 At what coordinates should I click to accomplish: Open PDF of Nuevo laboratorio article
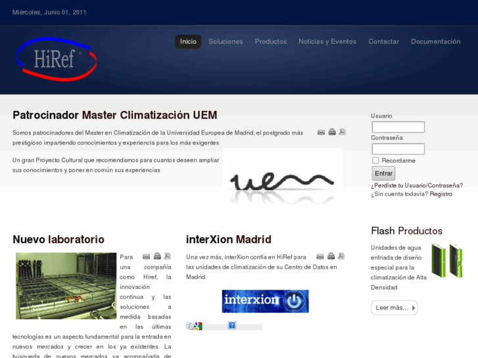click(x=168, y=256)
